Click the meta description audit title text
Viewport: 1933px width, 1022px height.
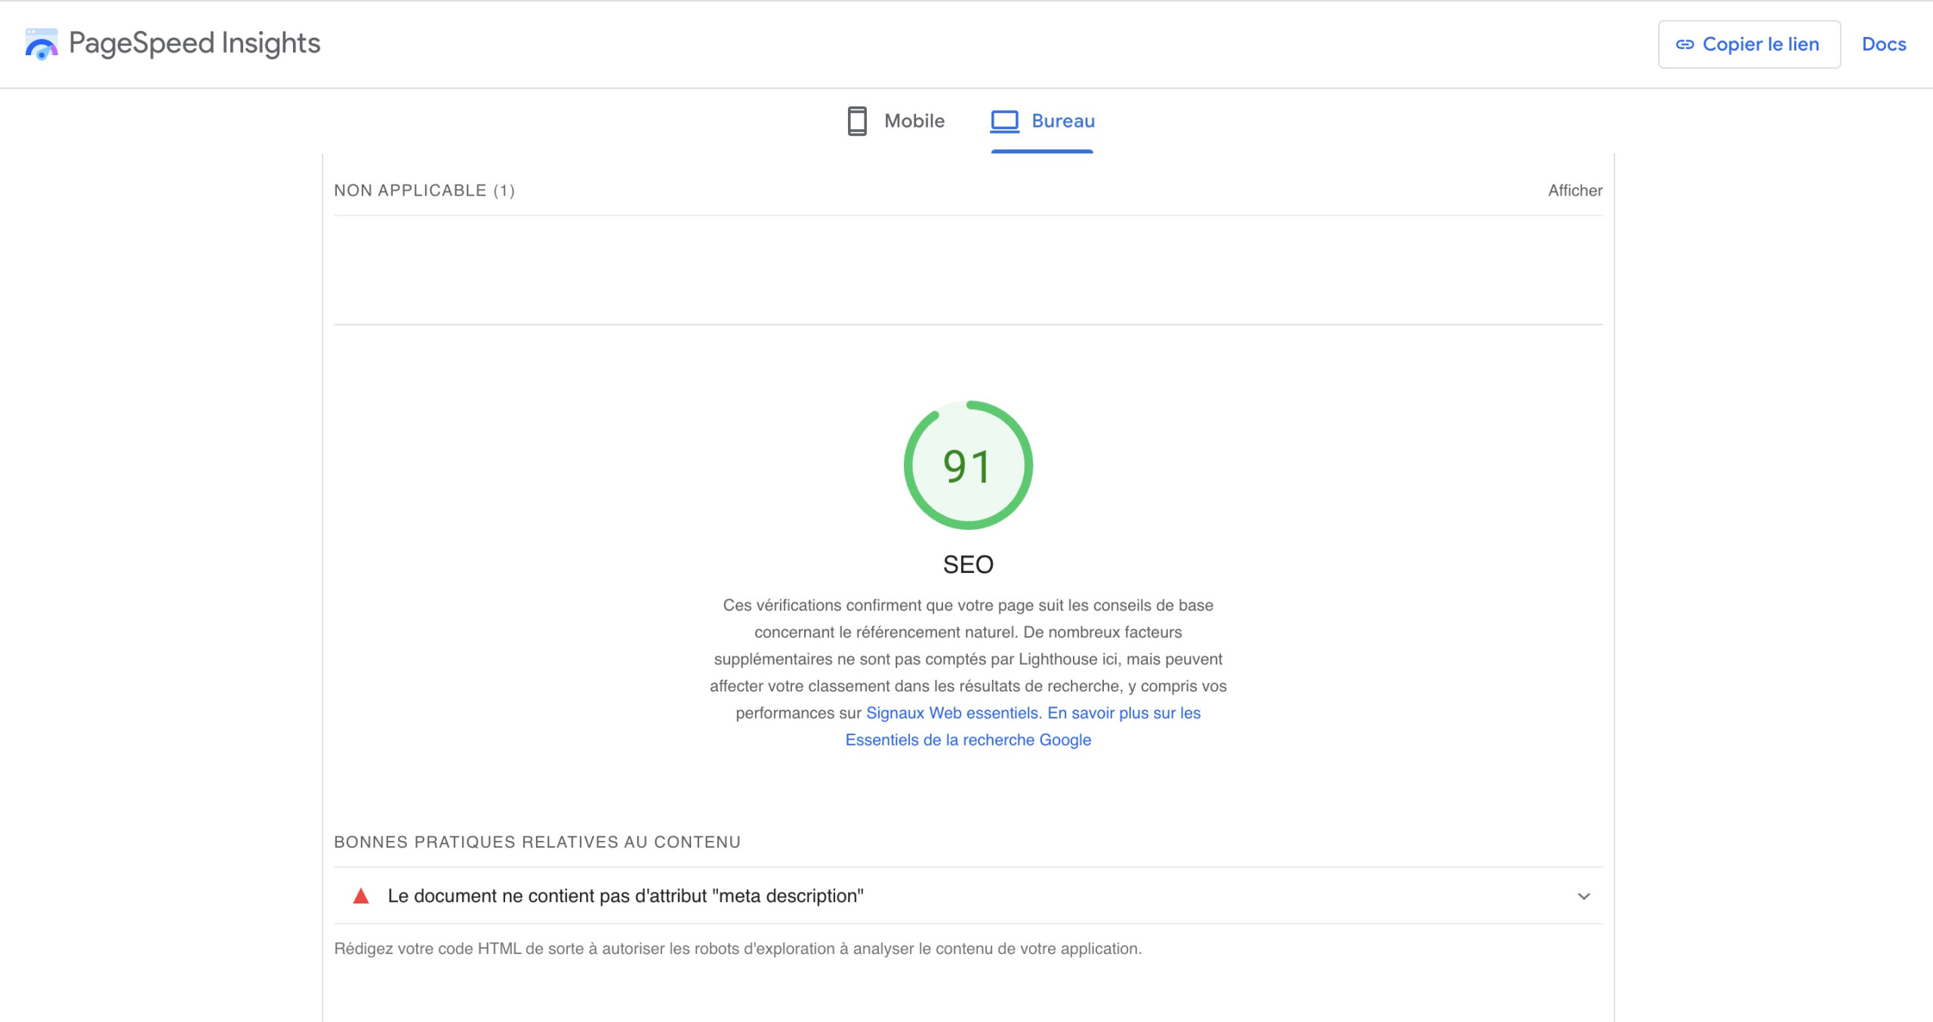point(625,896)
